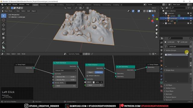Image resolution: width=193 pixels, height=108 pixels.
Task: Open the node editor Add menu
Action: 19,54
